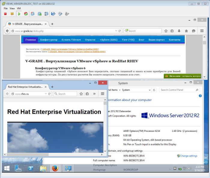Close the Red Hat Enterprise Virtualization tab
210x178 pixels.
pos(46,87)
